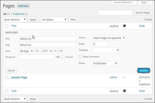
Task: Click the Add New page button
Action: click(23, 6)
